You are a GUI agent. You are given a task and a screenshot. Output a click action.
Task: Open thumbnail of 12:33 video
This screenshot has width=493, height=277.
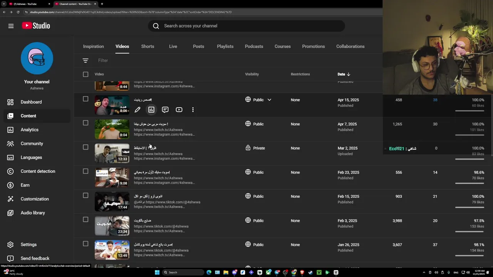pyautogui.click(x=112, y=153)
